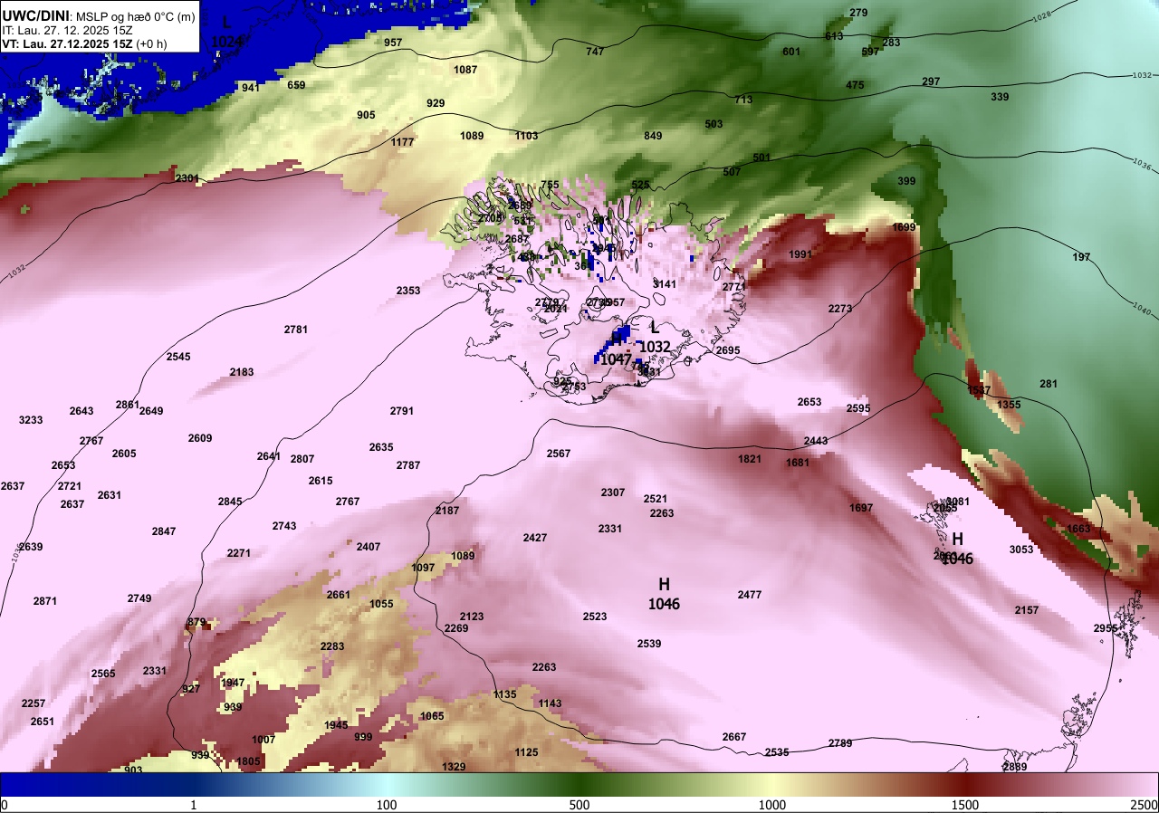Select the L 1032 low pressure marker

tap(655, 338)
